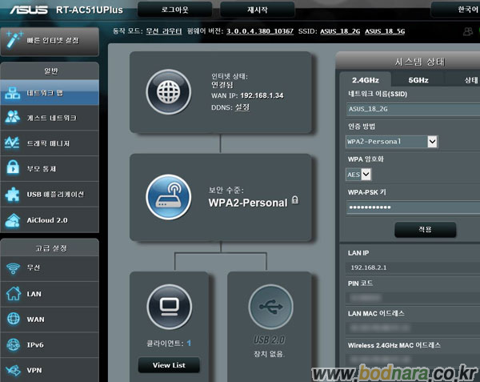The height and width of the screenshot is (382, 480).
Task: Click the WPA-PSK key password field
Action: tap(413, 207)
